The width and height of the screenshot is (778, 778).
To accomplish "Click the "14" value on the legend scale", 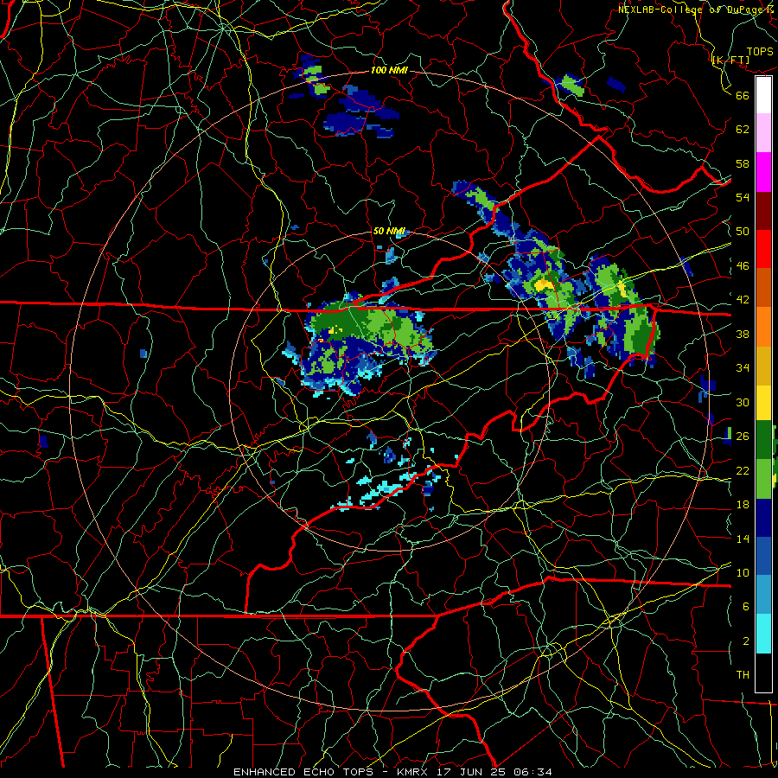I will coord(743,539).
